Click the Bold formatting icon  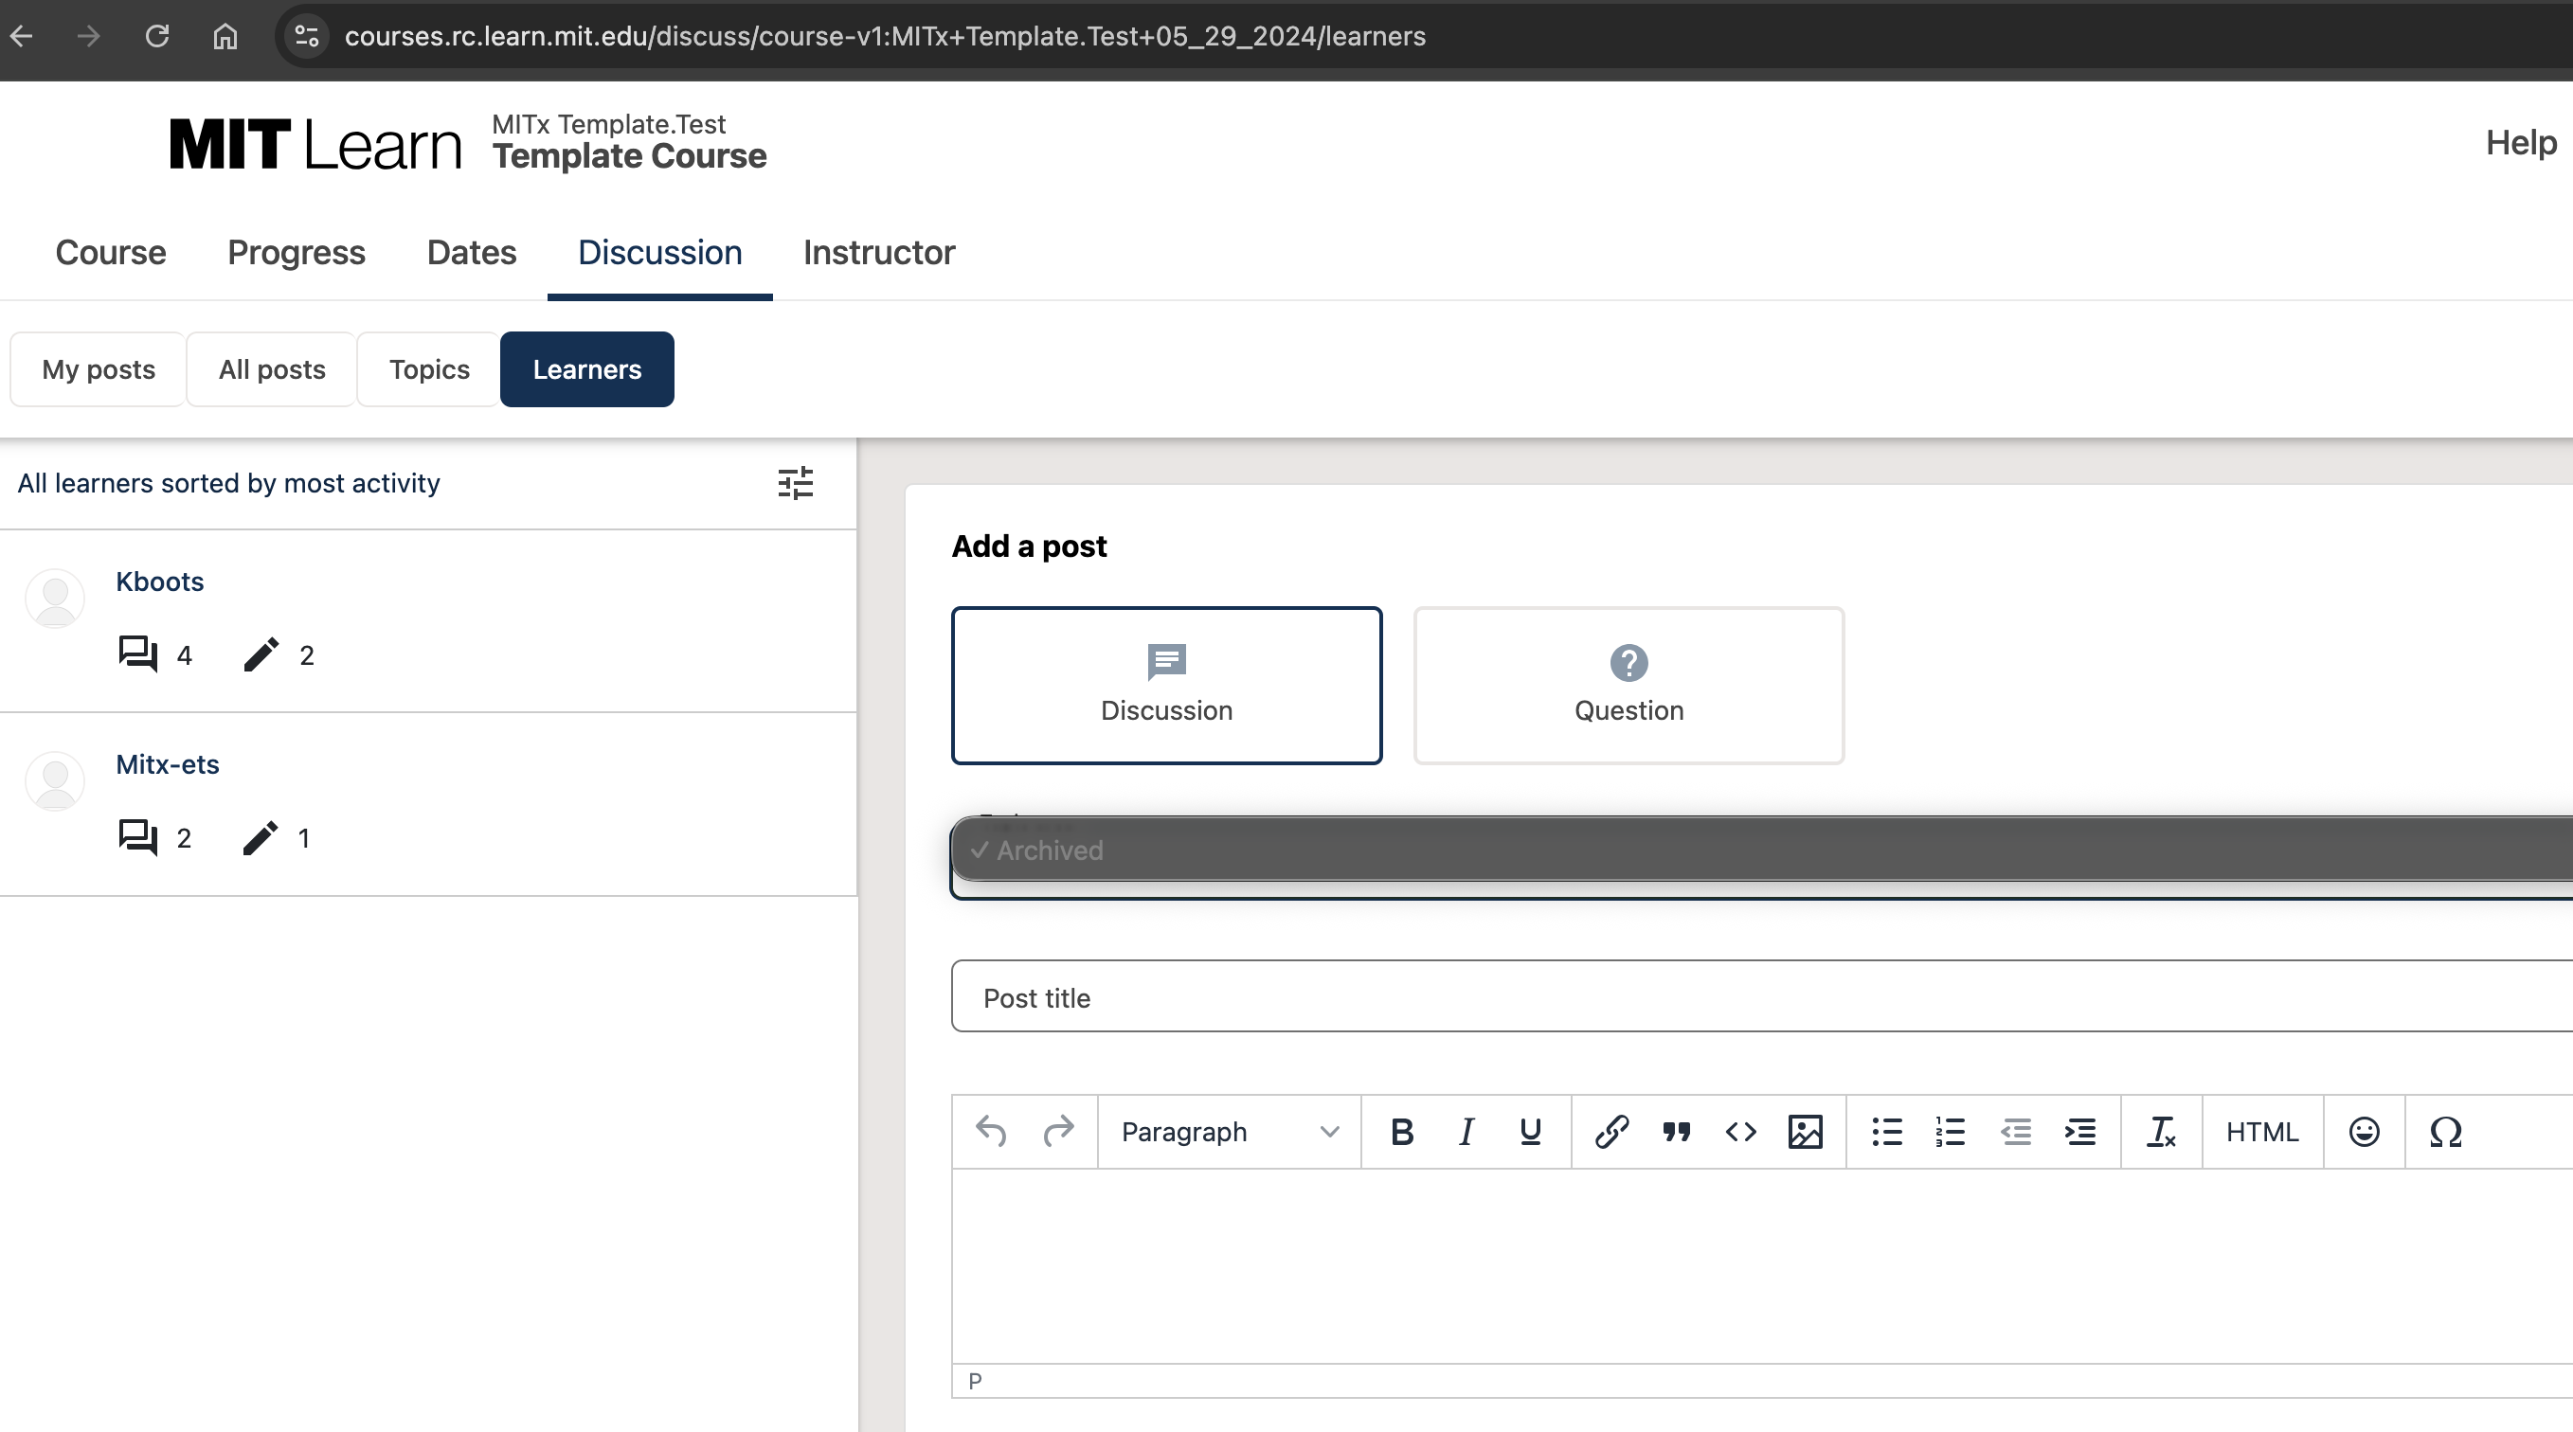pyautogui.click(x=1401, y=1132)
